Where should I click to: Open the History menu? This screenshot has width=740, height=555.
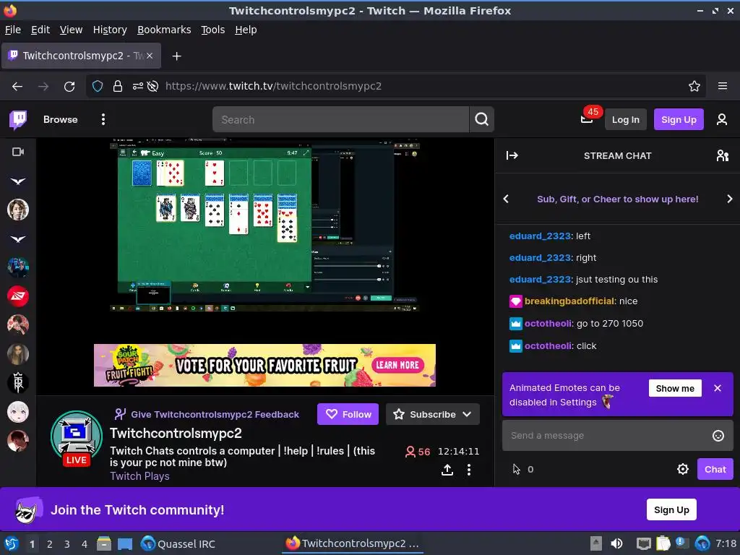(110, 30)
